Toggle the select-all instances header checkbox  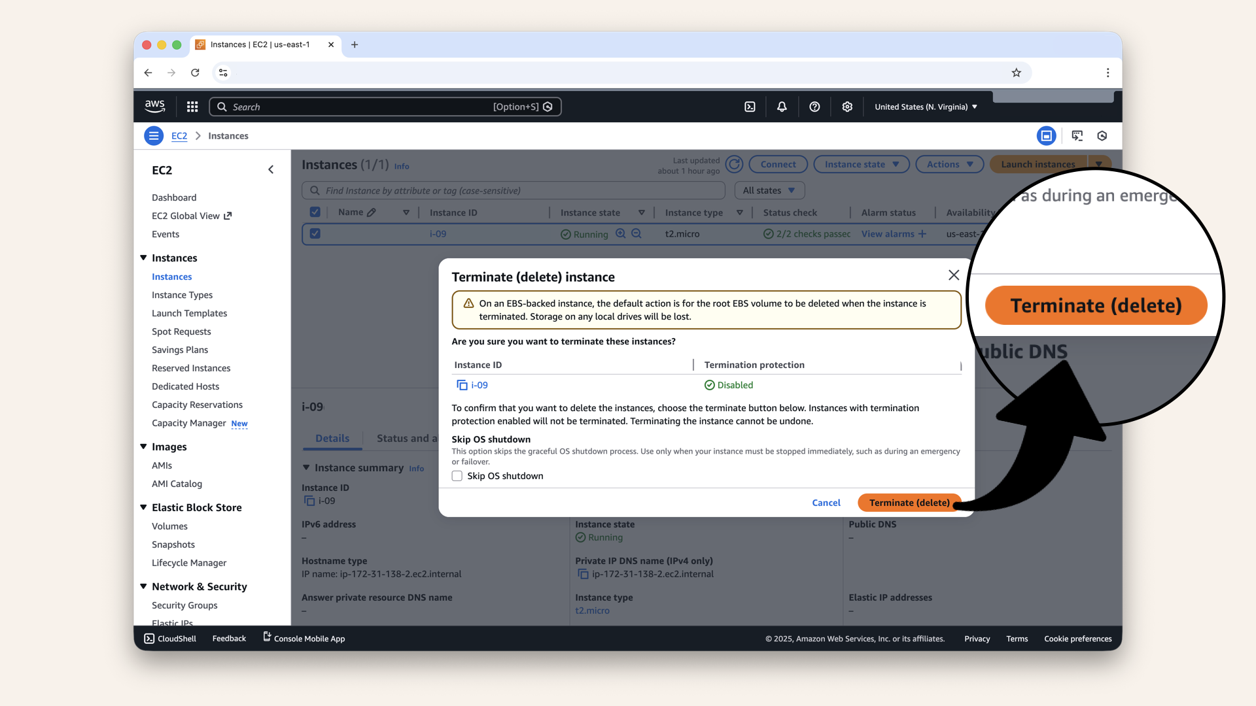(x=315, y=212)
